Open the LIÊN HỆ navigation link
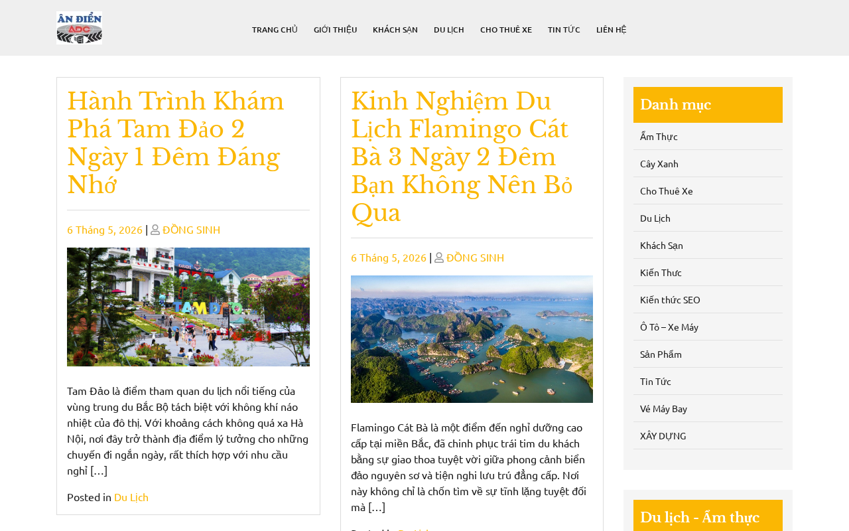Image resolution: width=849 pixels, height=531 pixels. [x=611, y=29]
